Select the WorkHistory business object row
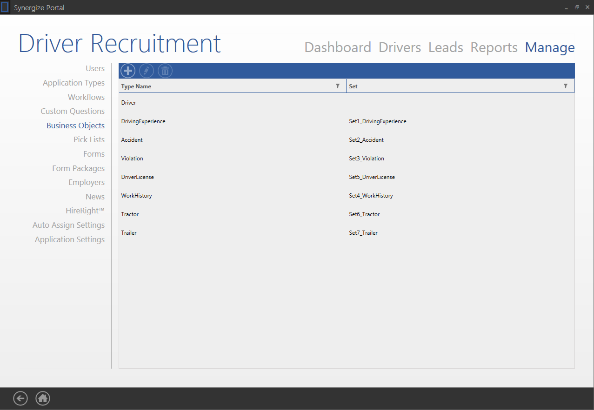This screenshot has height=410, width=594. (x=137, y=196)
